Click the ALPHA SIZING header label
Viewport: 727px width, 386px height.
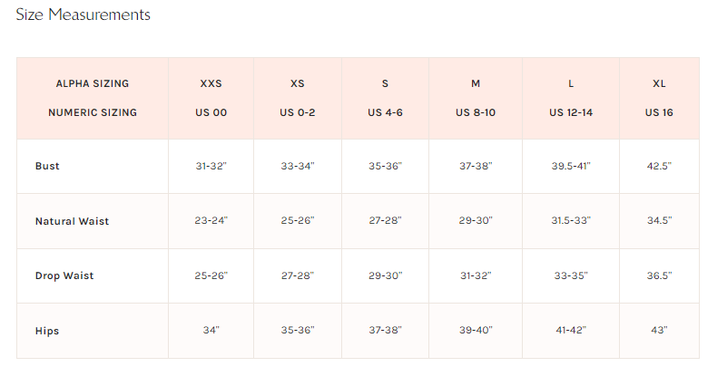(x=93, y=83)
